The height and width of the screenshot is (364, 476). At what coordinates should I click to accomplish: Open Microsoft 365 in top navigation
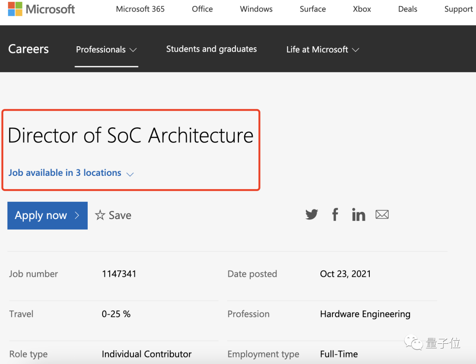(x=140, y=9)
